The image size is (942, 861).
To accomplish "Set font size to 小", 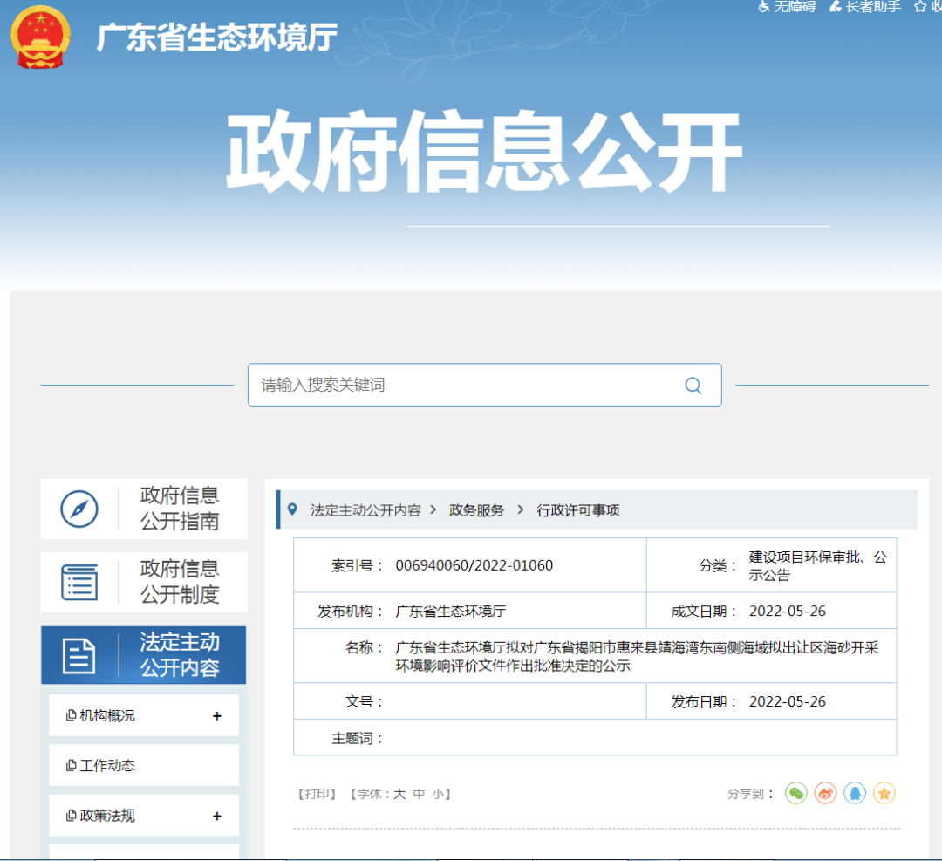I will (438, 794).
